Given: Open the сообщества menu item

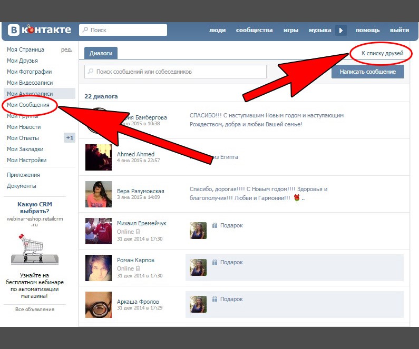Looking at the screenshot, I should coord(254,30).
